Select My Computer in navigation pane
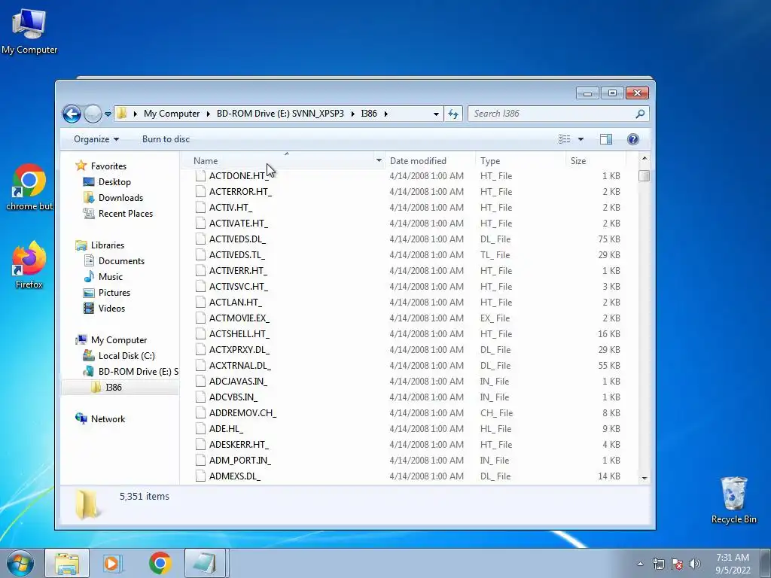This screenshot has height=578, width=771. pyautogui.click(x=118, y=340)
